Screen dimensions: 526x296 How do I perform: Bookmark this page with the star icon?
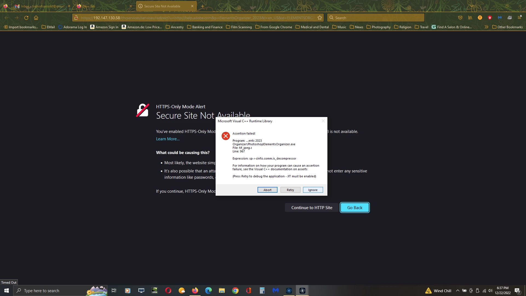click(x=319, y=18)
